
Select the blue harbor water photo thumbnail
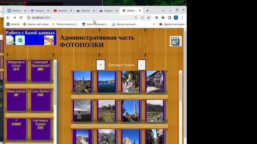106,82
